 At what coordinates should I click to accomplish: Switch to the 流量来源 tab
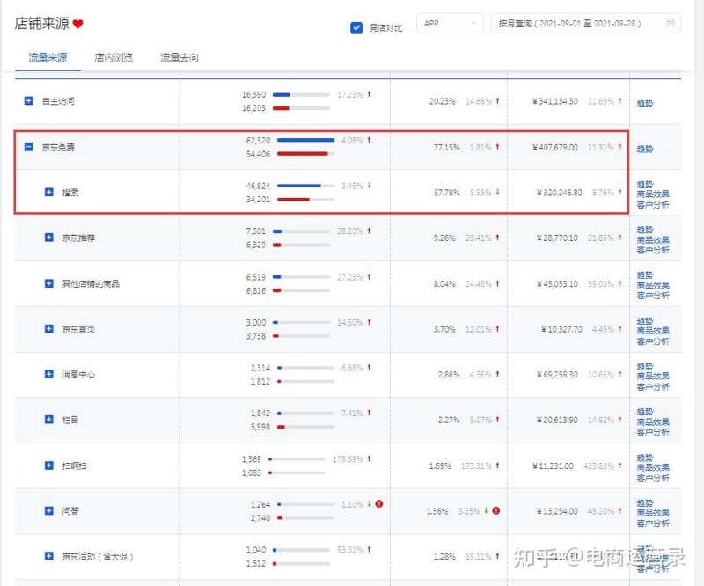pyautogui.click(x=48, y=57)
